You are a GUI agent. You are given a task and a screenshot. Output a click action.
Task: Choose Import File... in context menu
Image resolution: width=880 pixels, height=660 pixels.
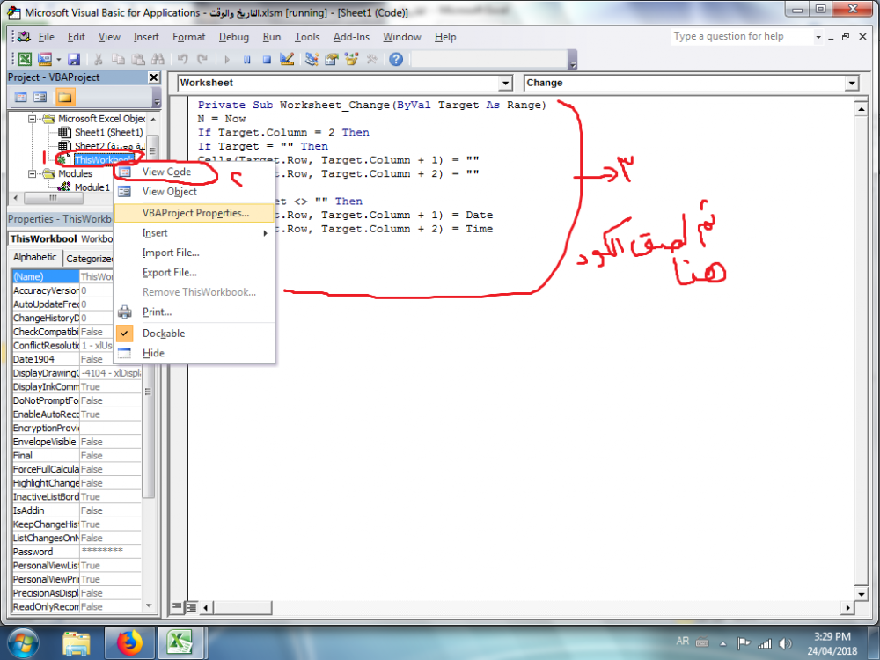click(194, 253)
